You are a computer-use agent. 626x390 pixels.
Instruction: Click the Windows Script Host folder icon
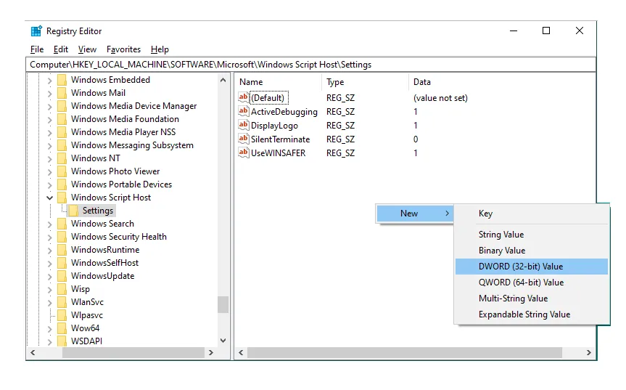tap(62, 198)
